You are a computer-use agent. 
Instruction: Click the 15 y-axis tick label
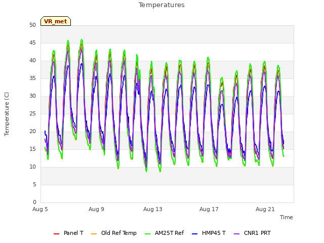click(x=32, y=149)
